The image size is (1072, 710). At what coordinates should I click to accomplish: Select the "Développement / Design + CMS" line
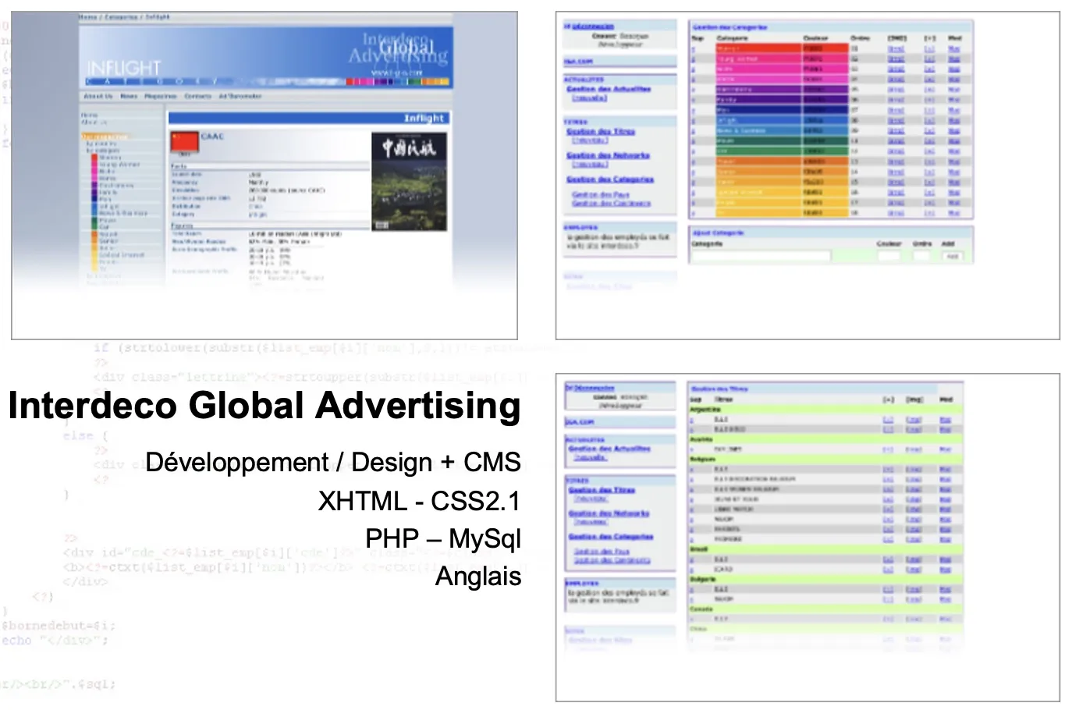pos(333,462)
